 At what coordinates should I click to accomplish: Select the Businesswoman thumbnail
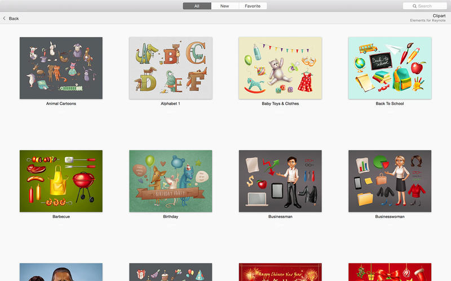(x=390, y=181)
